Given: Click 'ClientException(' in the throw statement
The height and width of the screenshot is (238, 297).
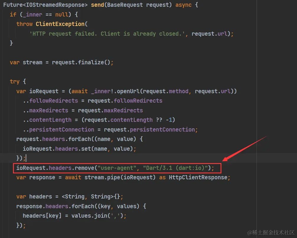Looking at the screenshot, I should coord(62,24).
